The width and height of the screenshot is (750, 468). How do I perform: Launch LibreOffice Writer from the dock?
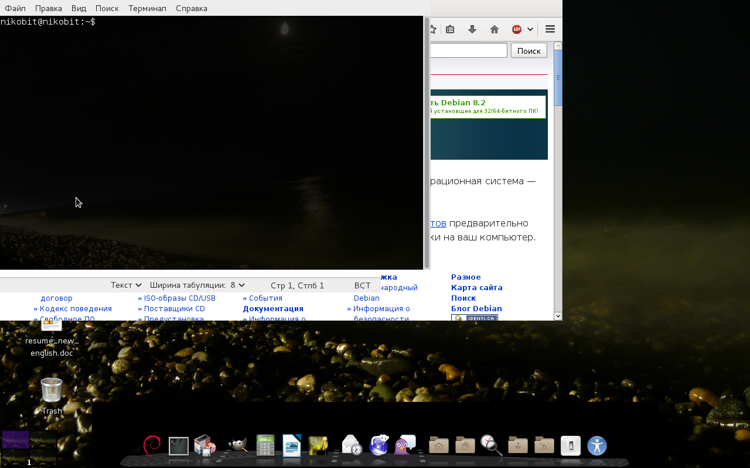(292, 446)
